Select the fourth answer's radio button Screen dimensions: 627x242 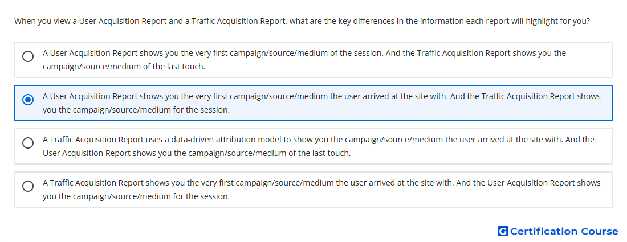(x=28, y=186)
